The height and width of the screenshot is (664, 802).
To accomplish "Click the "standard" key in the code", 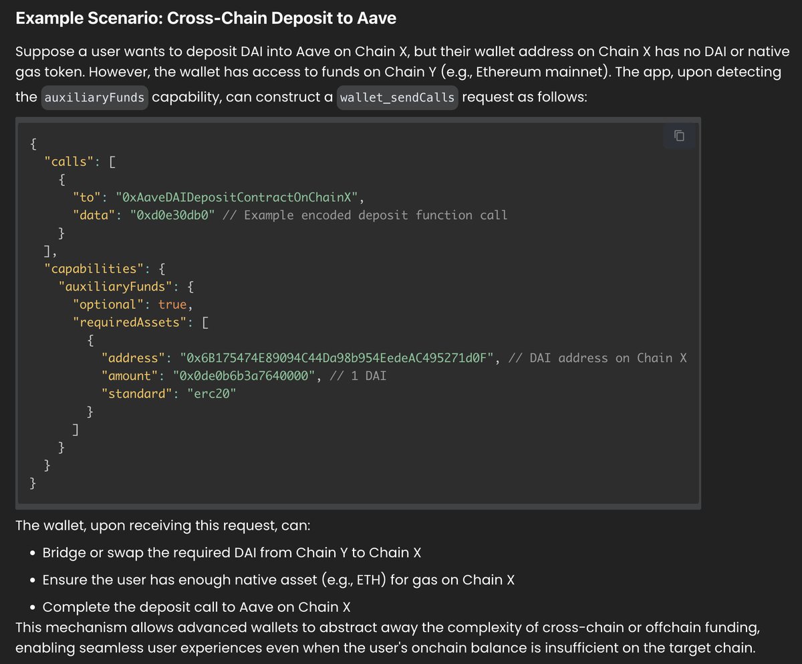I will [x=138, y=393].
